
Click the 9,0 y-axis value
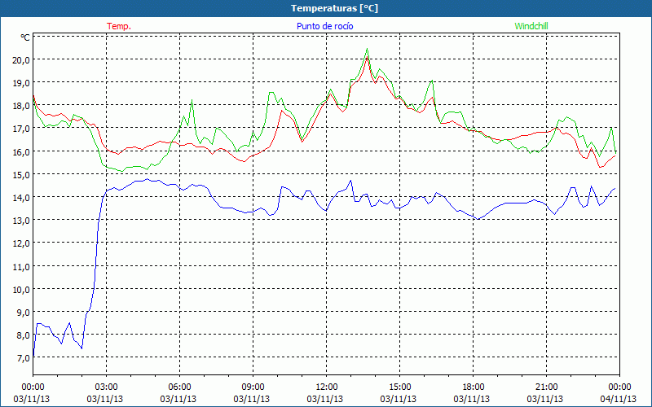click(24, 313)
